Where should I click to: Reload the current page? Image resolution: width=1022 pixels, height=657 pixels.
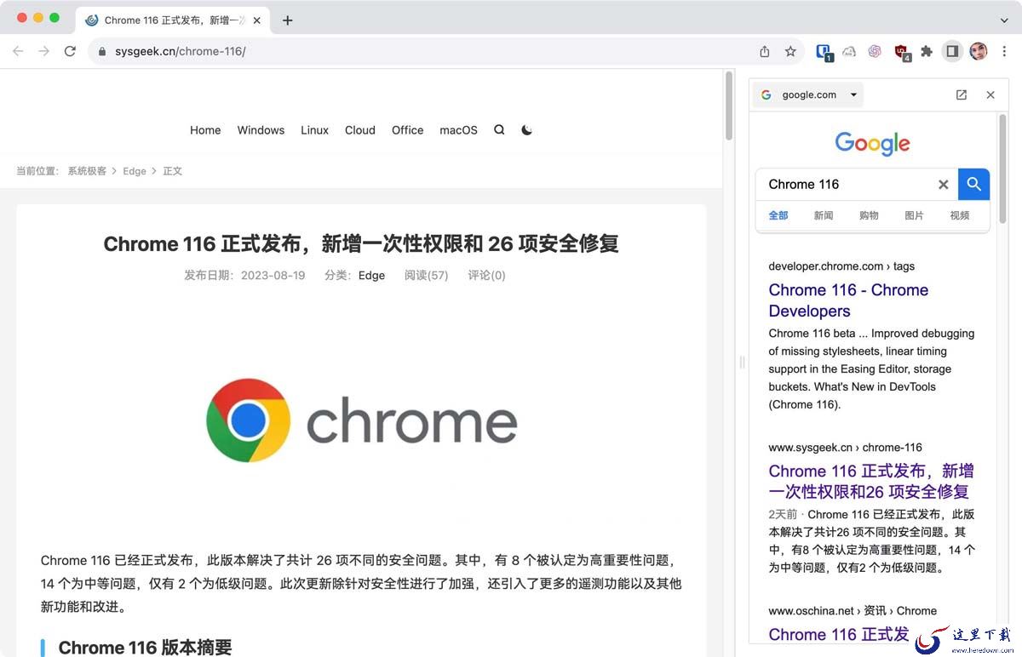[70, 51]
